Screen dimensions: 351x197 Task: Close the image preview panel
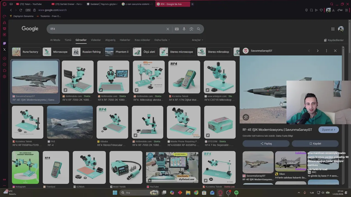335,51
